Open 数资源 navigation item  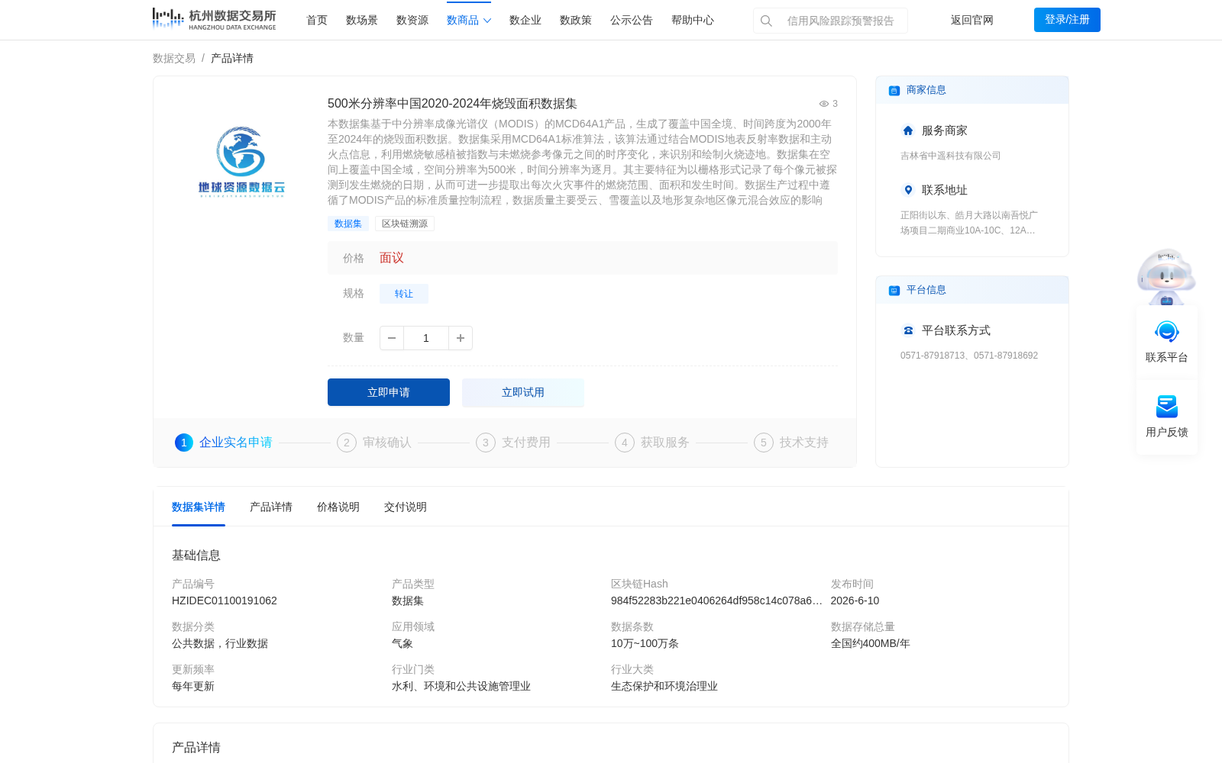click(x=412, y=21)
